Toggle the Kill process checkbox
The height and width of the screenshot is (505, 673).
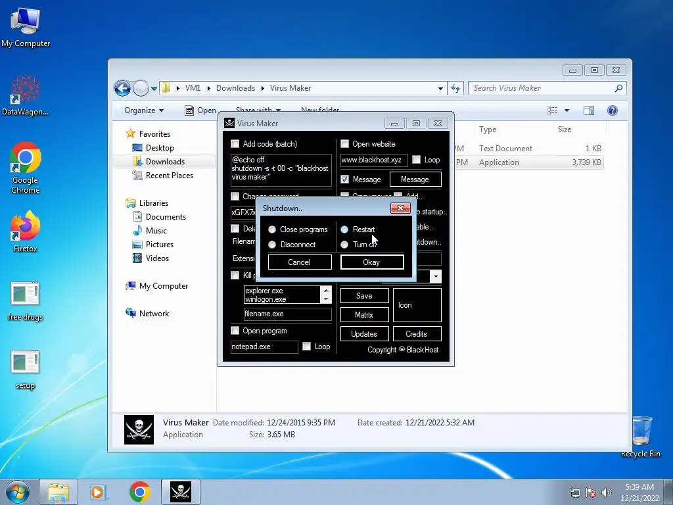coord(235,276)
